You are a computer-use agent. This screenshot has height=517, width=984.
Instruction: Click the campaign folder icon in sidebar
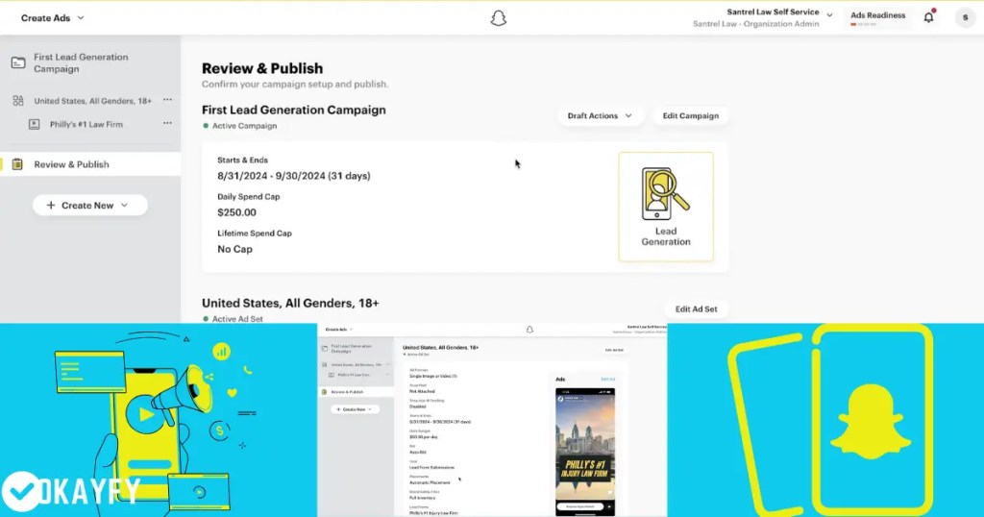pos(18,62)
